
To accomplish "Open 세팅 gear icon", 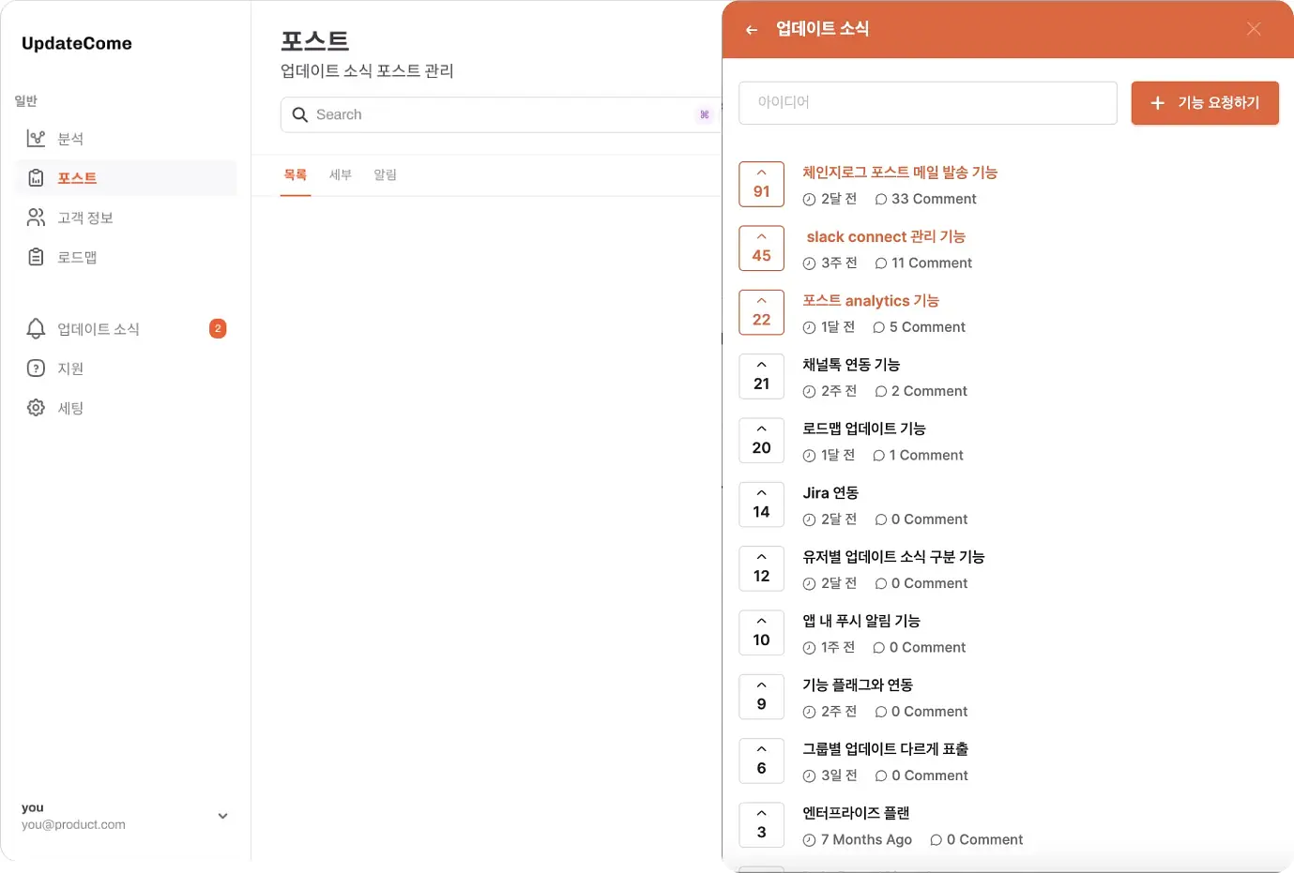I will tap(36, 408).
